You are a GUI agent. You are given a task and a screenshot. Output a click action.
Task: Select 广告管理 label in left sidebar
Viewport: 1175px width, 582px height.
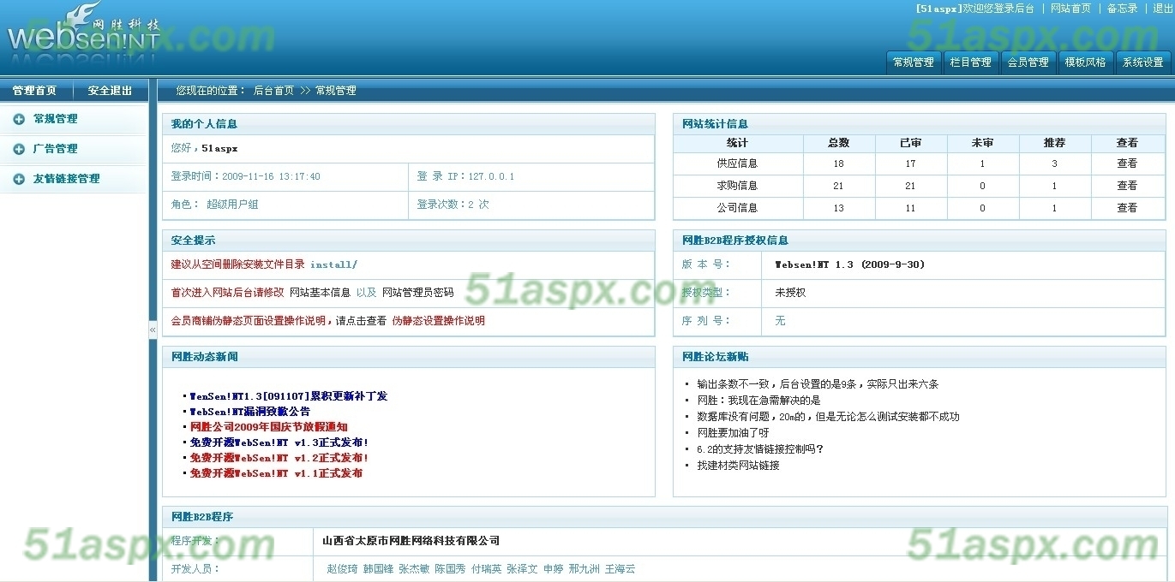(x=55, y=149)
